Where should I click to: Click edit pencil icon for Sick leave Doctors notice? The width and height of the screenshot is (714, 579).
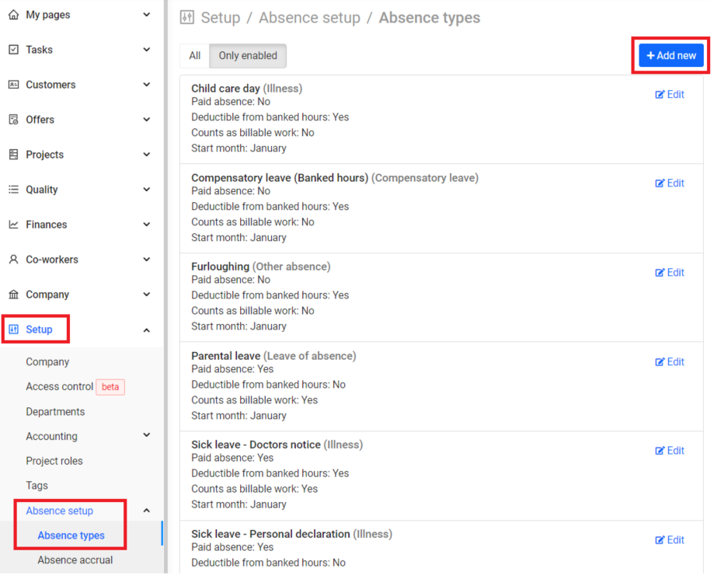click(660, 451)
